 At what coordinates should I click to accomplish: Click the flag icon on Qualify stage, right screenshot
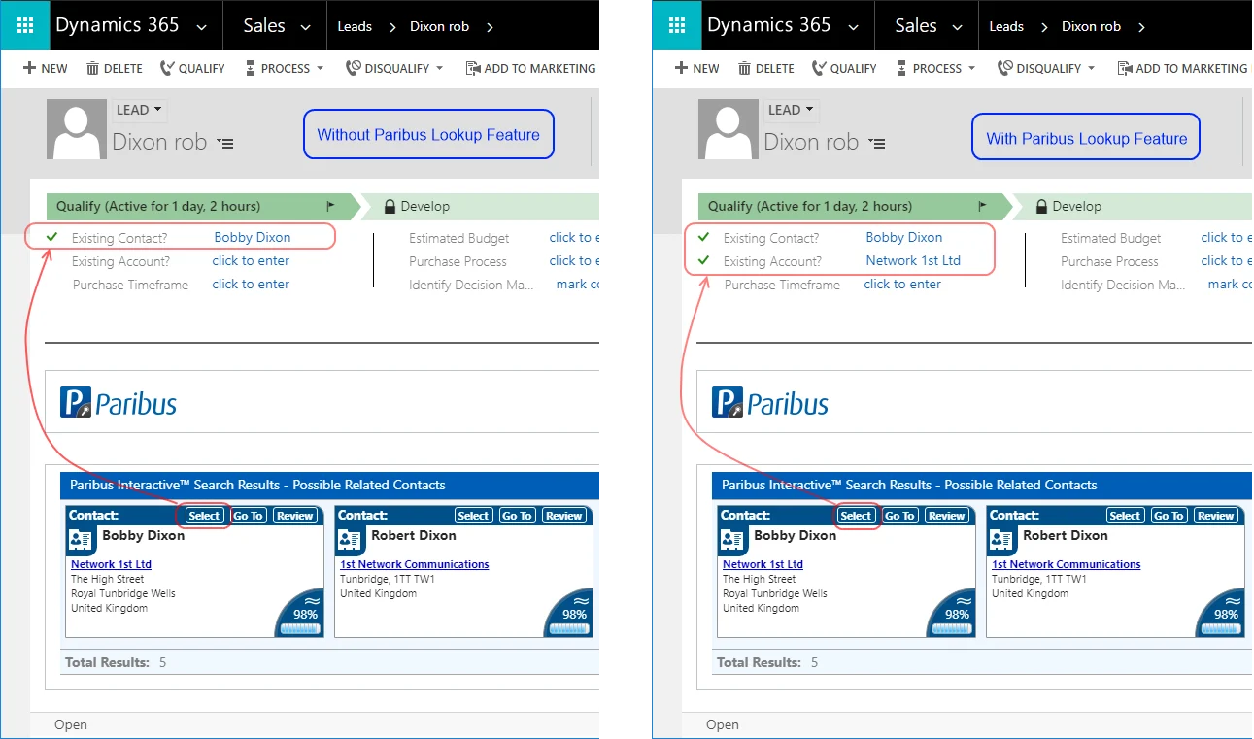point(982,206)
